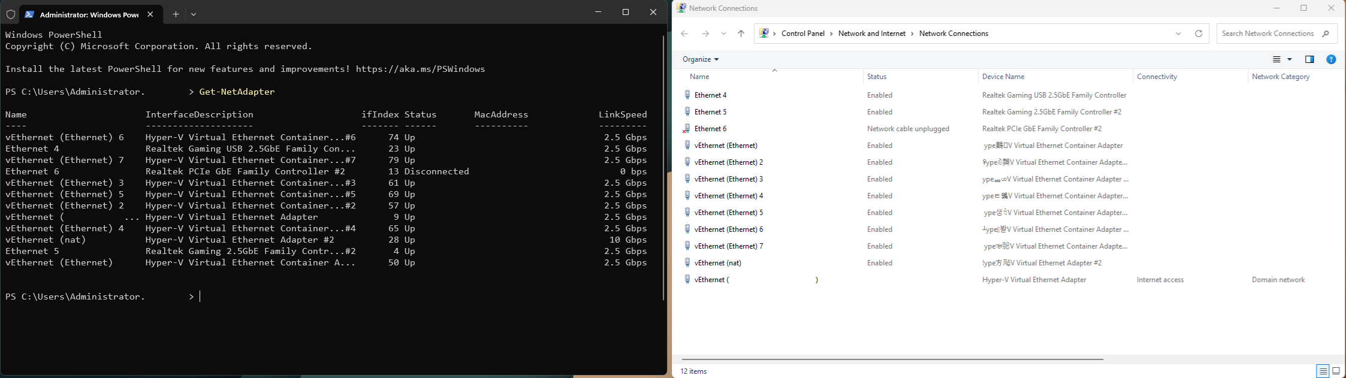The image size is (1346, 378).
Task: Click the Control Panel breadcrumb
Action: coord(803,34)
